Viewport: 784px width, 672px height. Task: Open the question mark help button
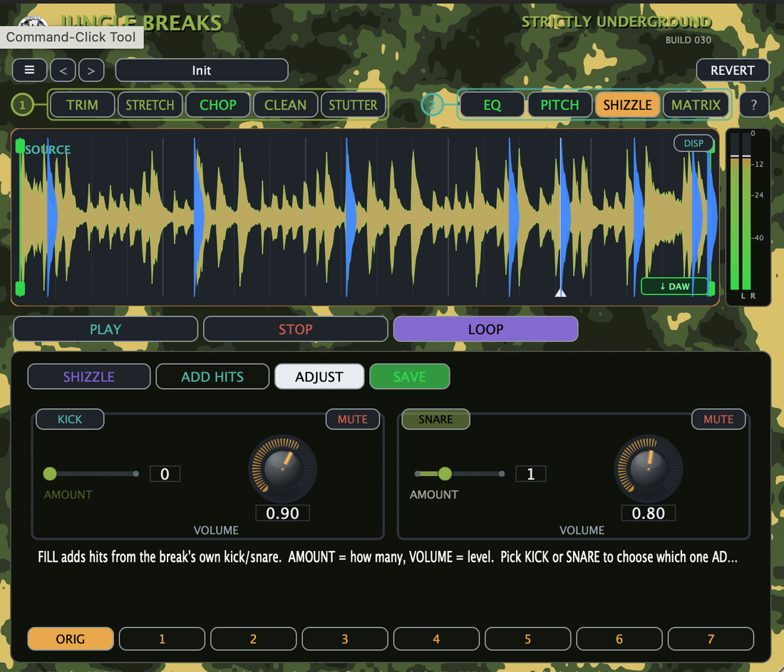pos(753,105)
